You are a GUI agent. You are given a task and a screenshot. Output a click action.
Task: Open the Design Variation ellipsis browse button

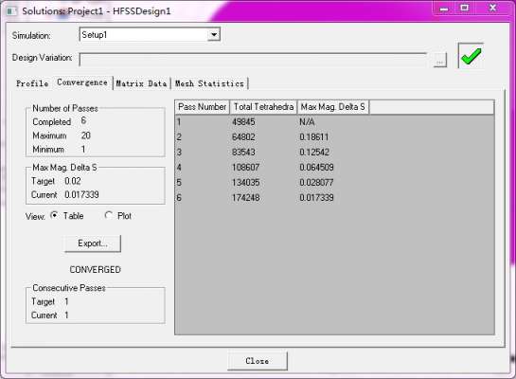coord(439,61)
